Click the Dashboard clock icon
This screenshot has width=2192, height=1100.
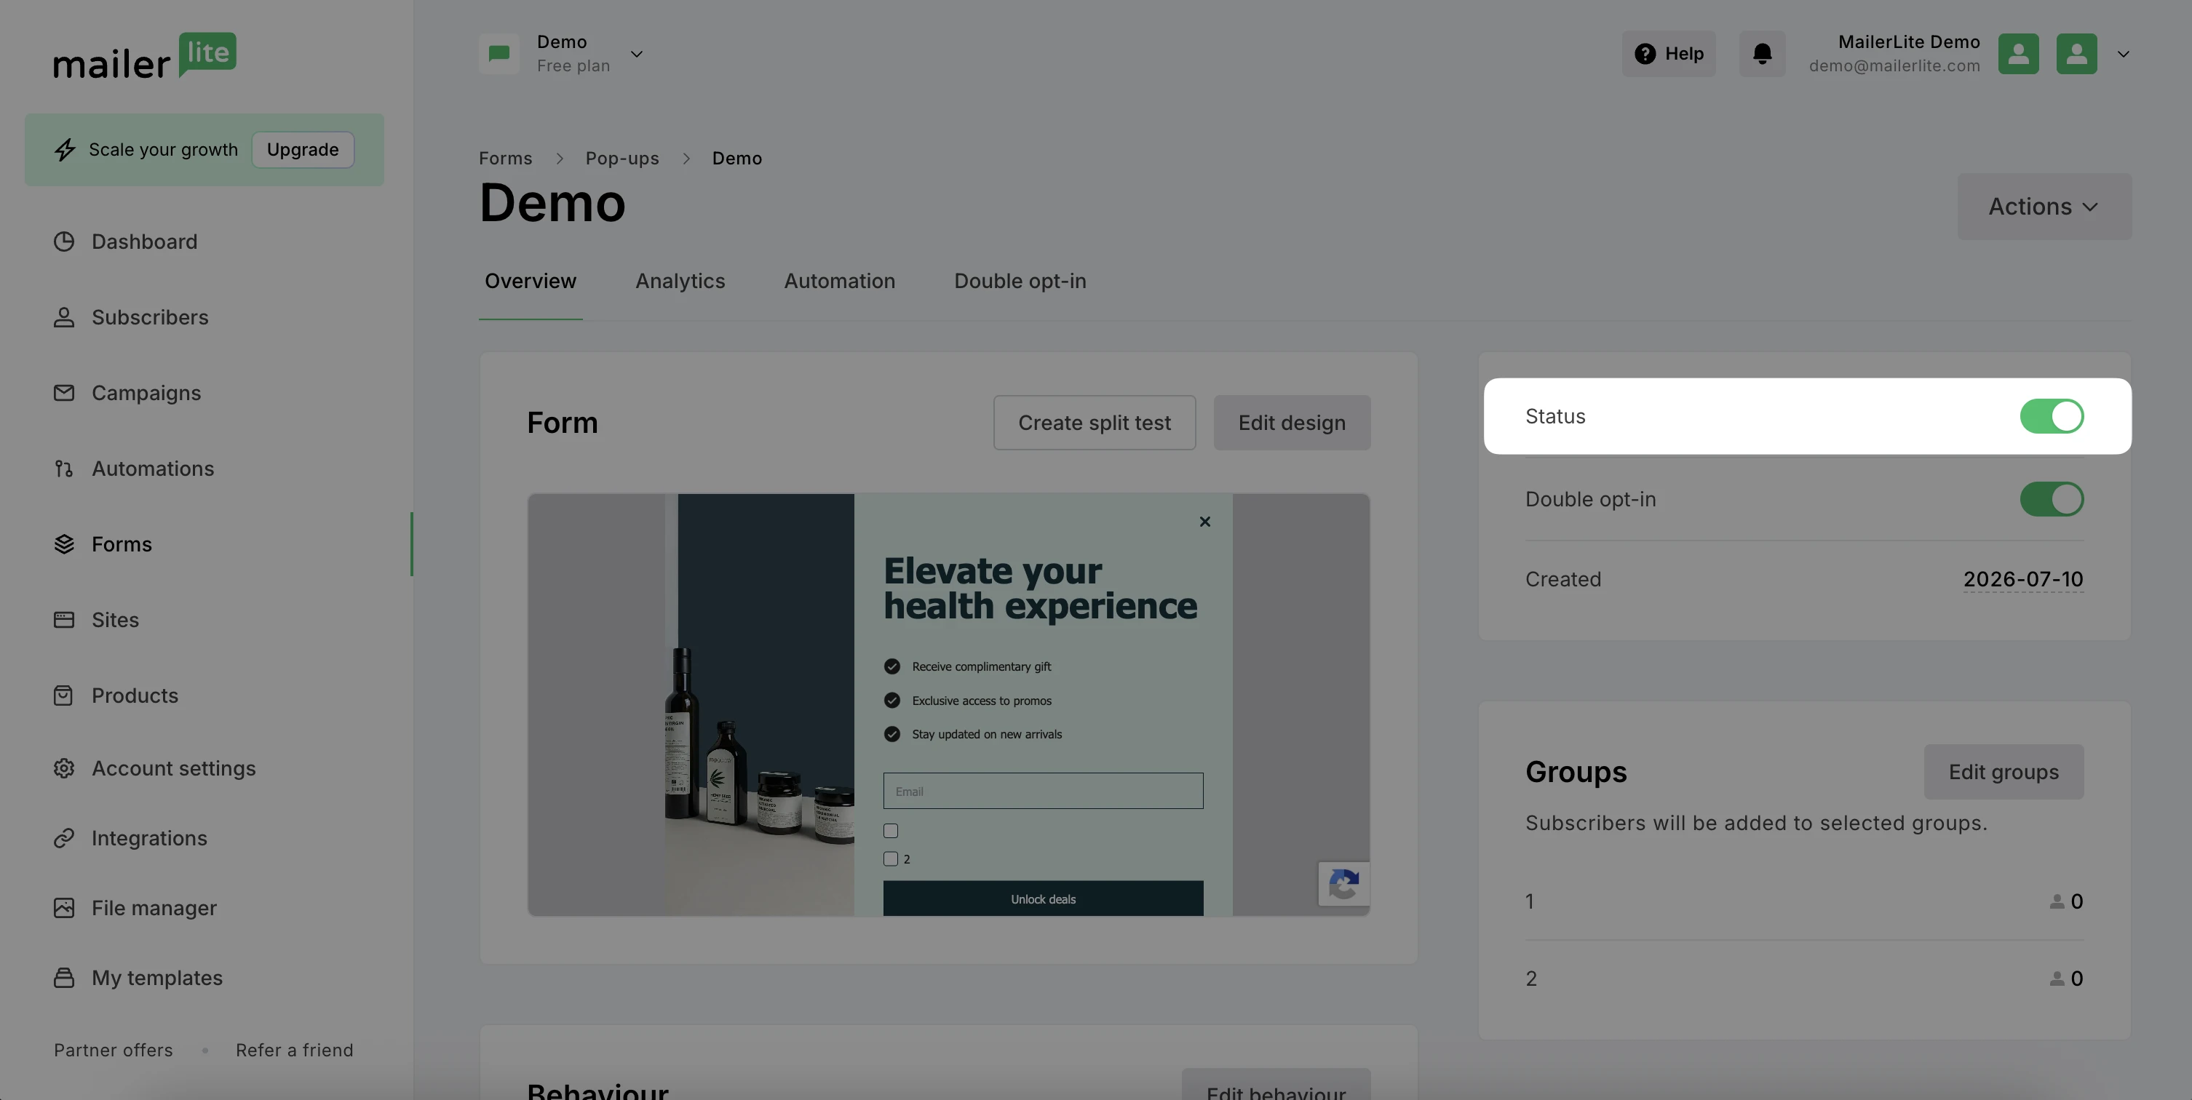click(64, 242)
